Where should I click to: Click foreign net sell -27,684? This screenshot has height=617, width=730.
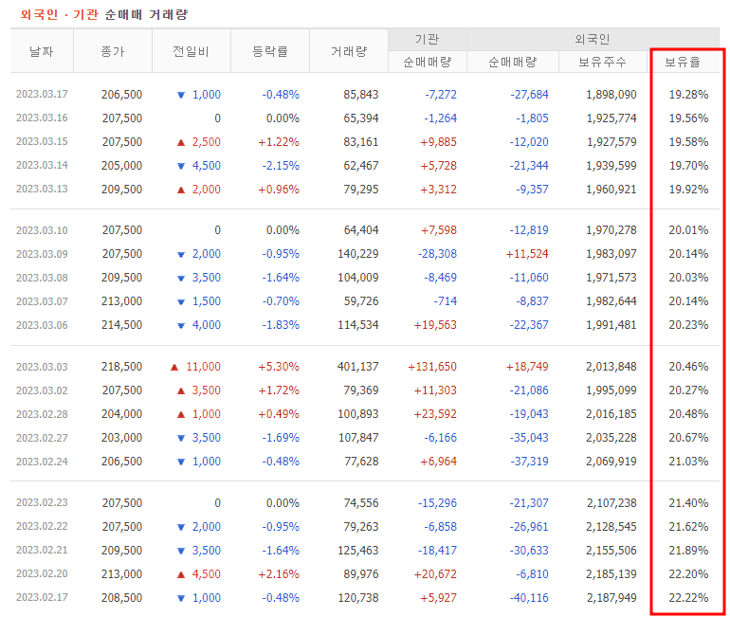[x=529, y=95]
